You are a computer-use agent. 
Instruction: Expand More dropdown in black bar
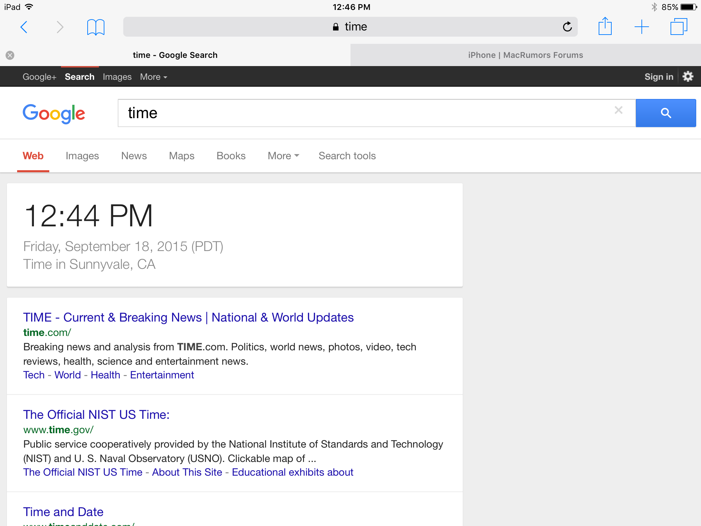point(154,77)
